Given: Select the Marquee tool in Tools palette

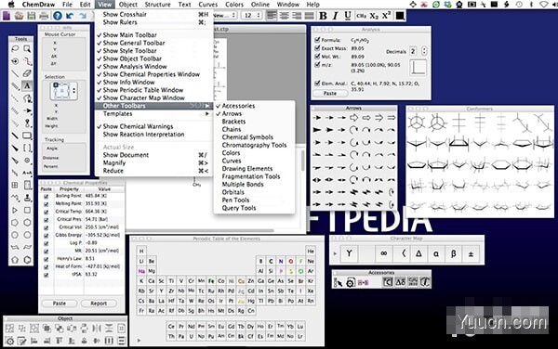Looking at the screenshot, I should pyautogui.click(x=27, y=48).
